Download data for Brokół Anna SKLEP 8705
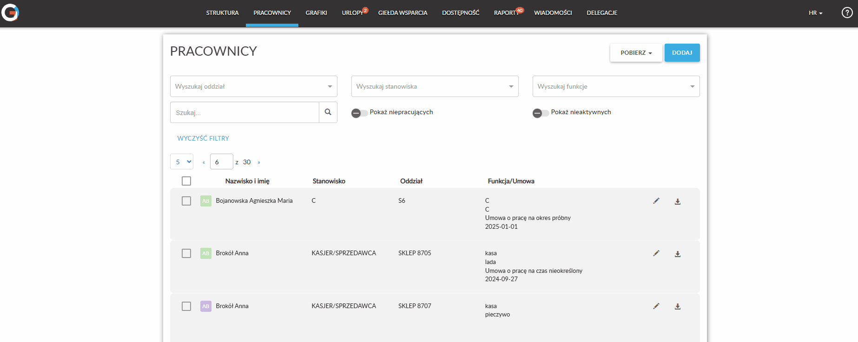The image size is (858, 342). tap(677, 254)
